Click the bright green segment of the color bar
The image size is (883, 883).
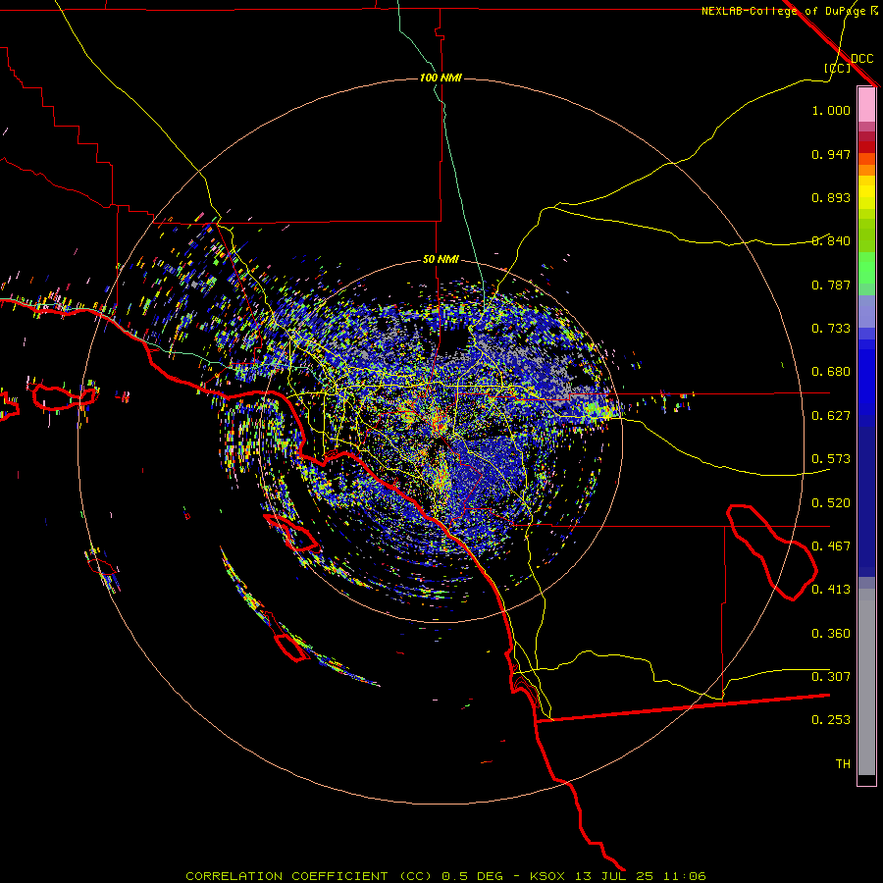coord(866,268)
